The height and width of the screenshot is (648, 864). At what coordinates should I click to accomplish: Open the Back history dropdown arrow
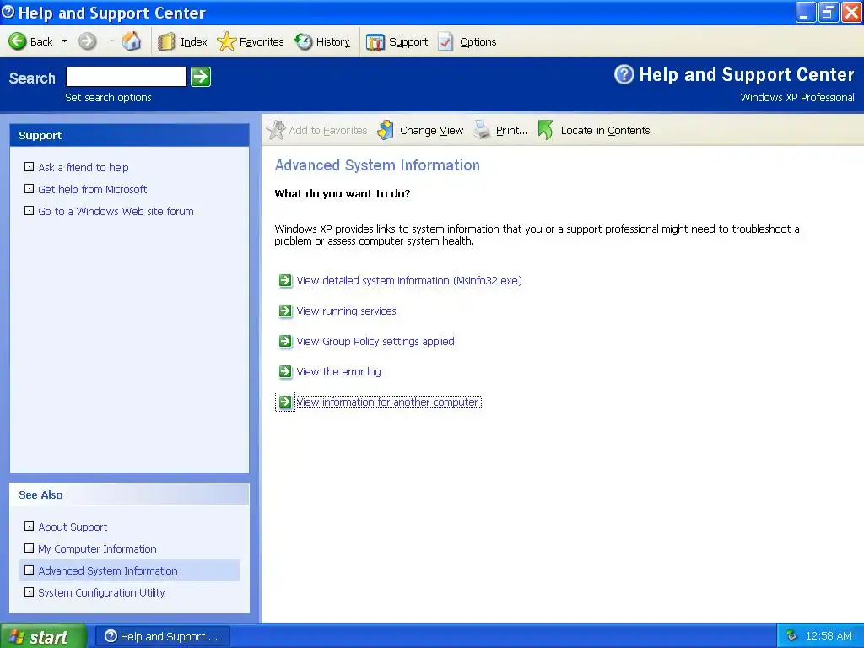tap(64, 41)
